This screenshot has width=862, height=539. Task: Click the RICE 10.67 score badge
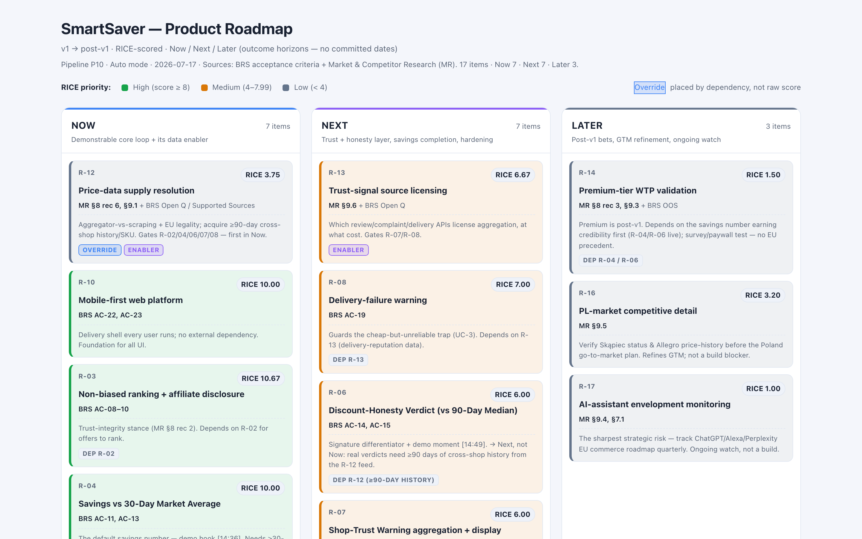pyautogui.click(x=261, y=378)
